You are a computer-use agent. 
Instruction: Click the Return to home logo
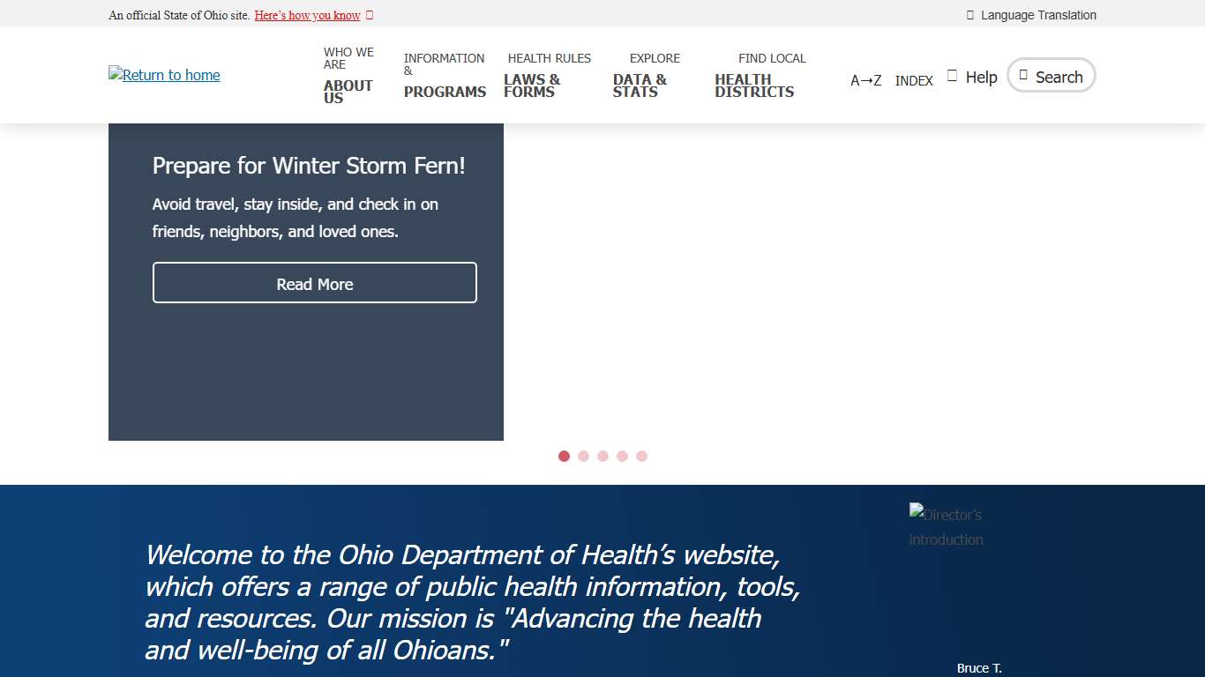click(164, 75)
